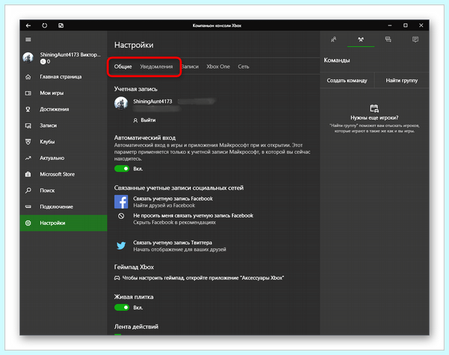Open Записи captures in sidebar
This screenshot has width=449, height=355.
[x=64, y=126]
